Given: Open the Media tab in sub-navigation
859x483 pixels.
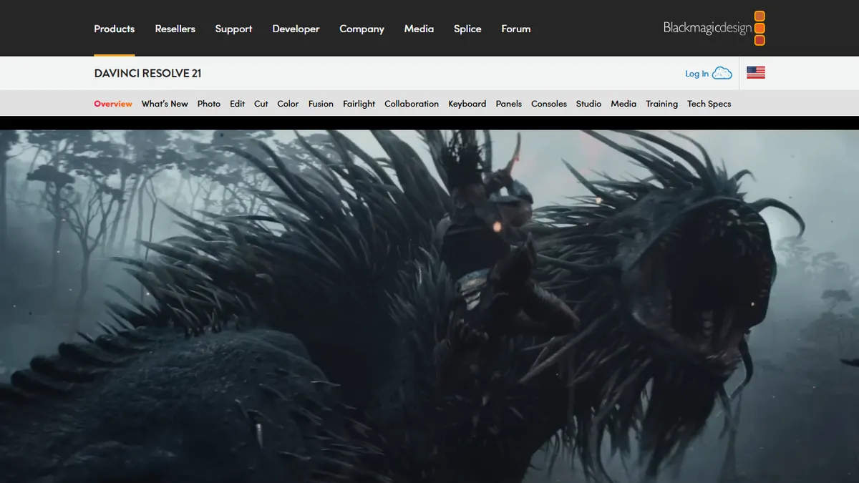Looking at the screenshot, I should coord(623,104).
